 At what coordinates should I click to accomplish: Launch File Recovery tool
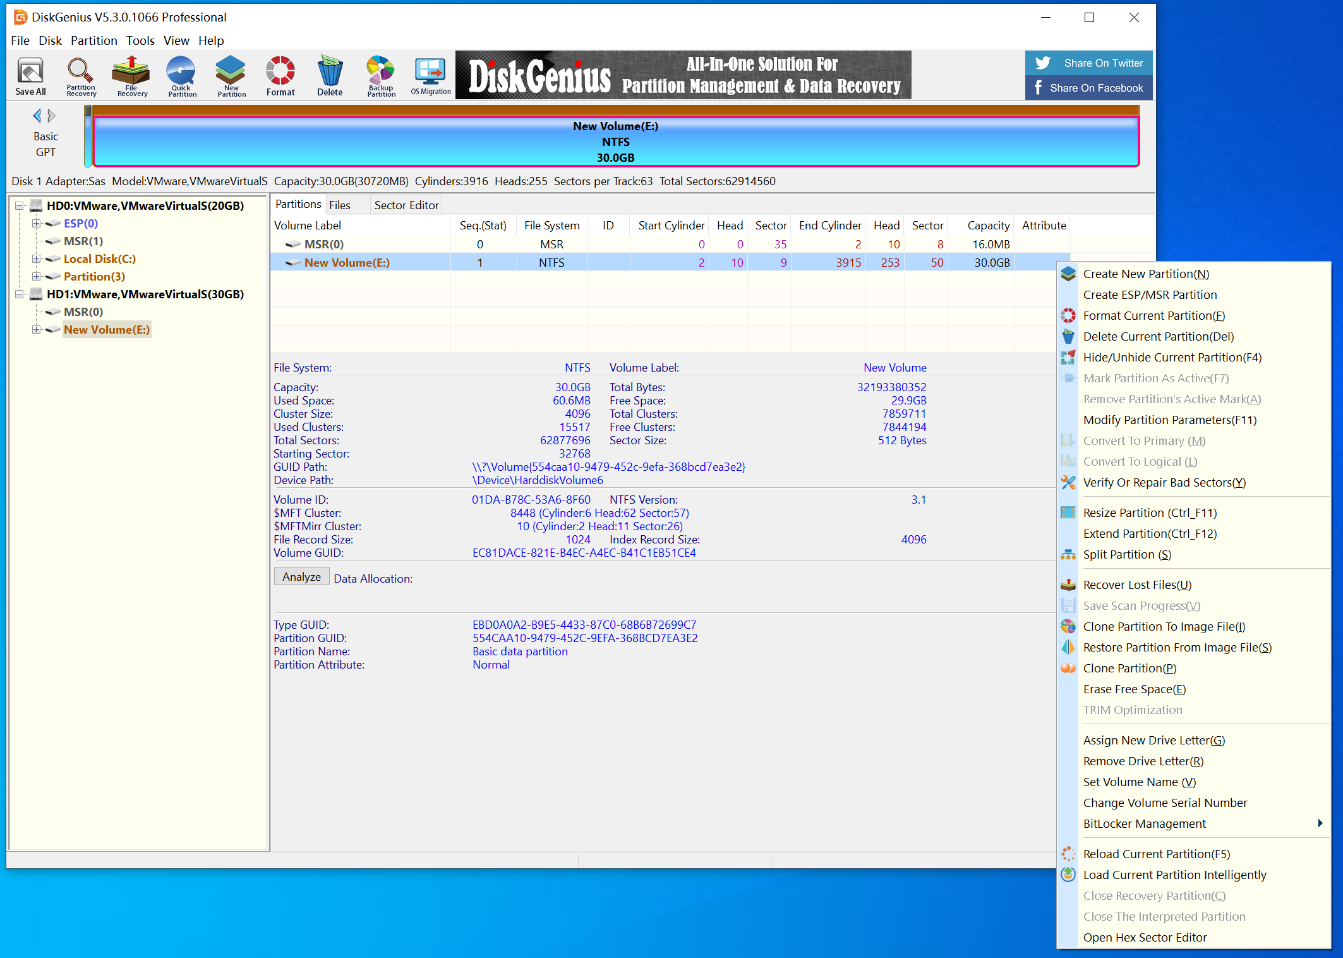131,75
